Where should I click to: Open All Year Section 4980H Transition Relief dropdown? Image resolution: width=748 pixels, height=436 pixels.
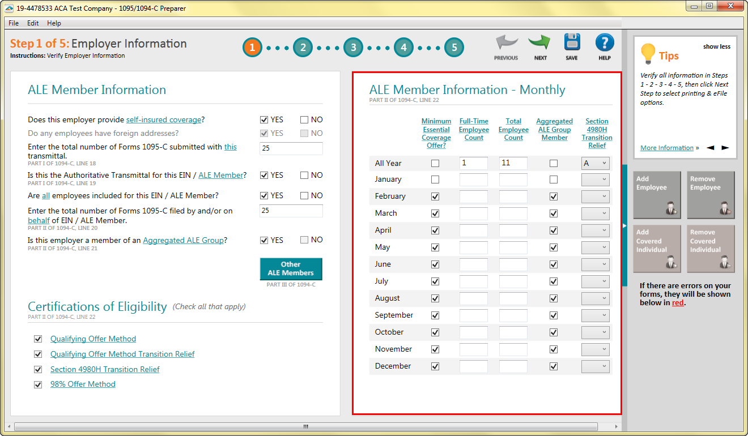(596, 163)
